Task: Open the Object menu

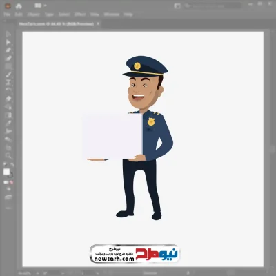Action: coord(34,14)
